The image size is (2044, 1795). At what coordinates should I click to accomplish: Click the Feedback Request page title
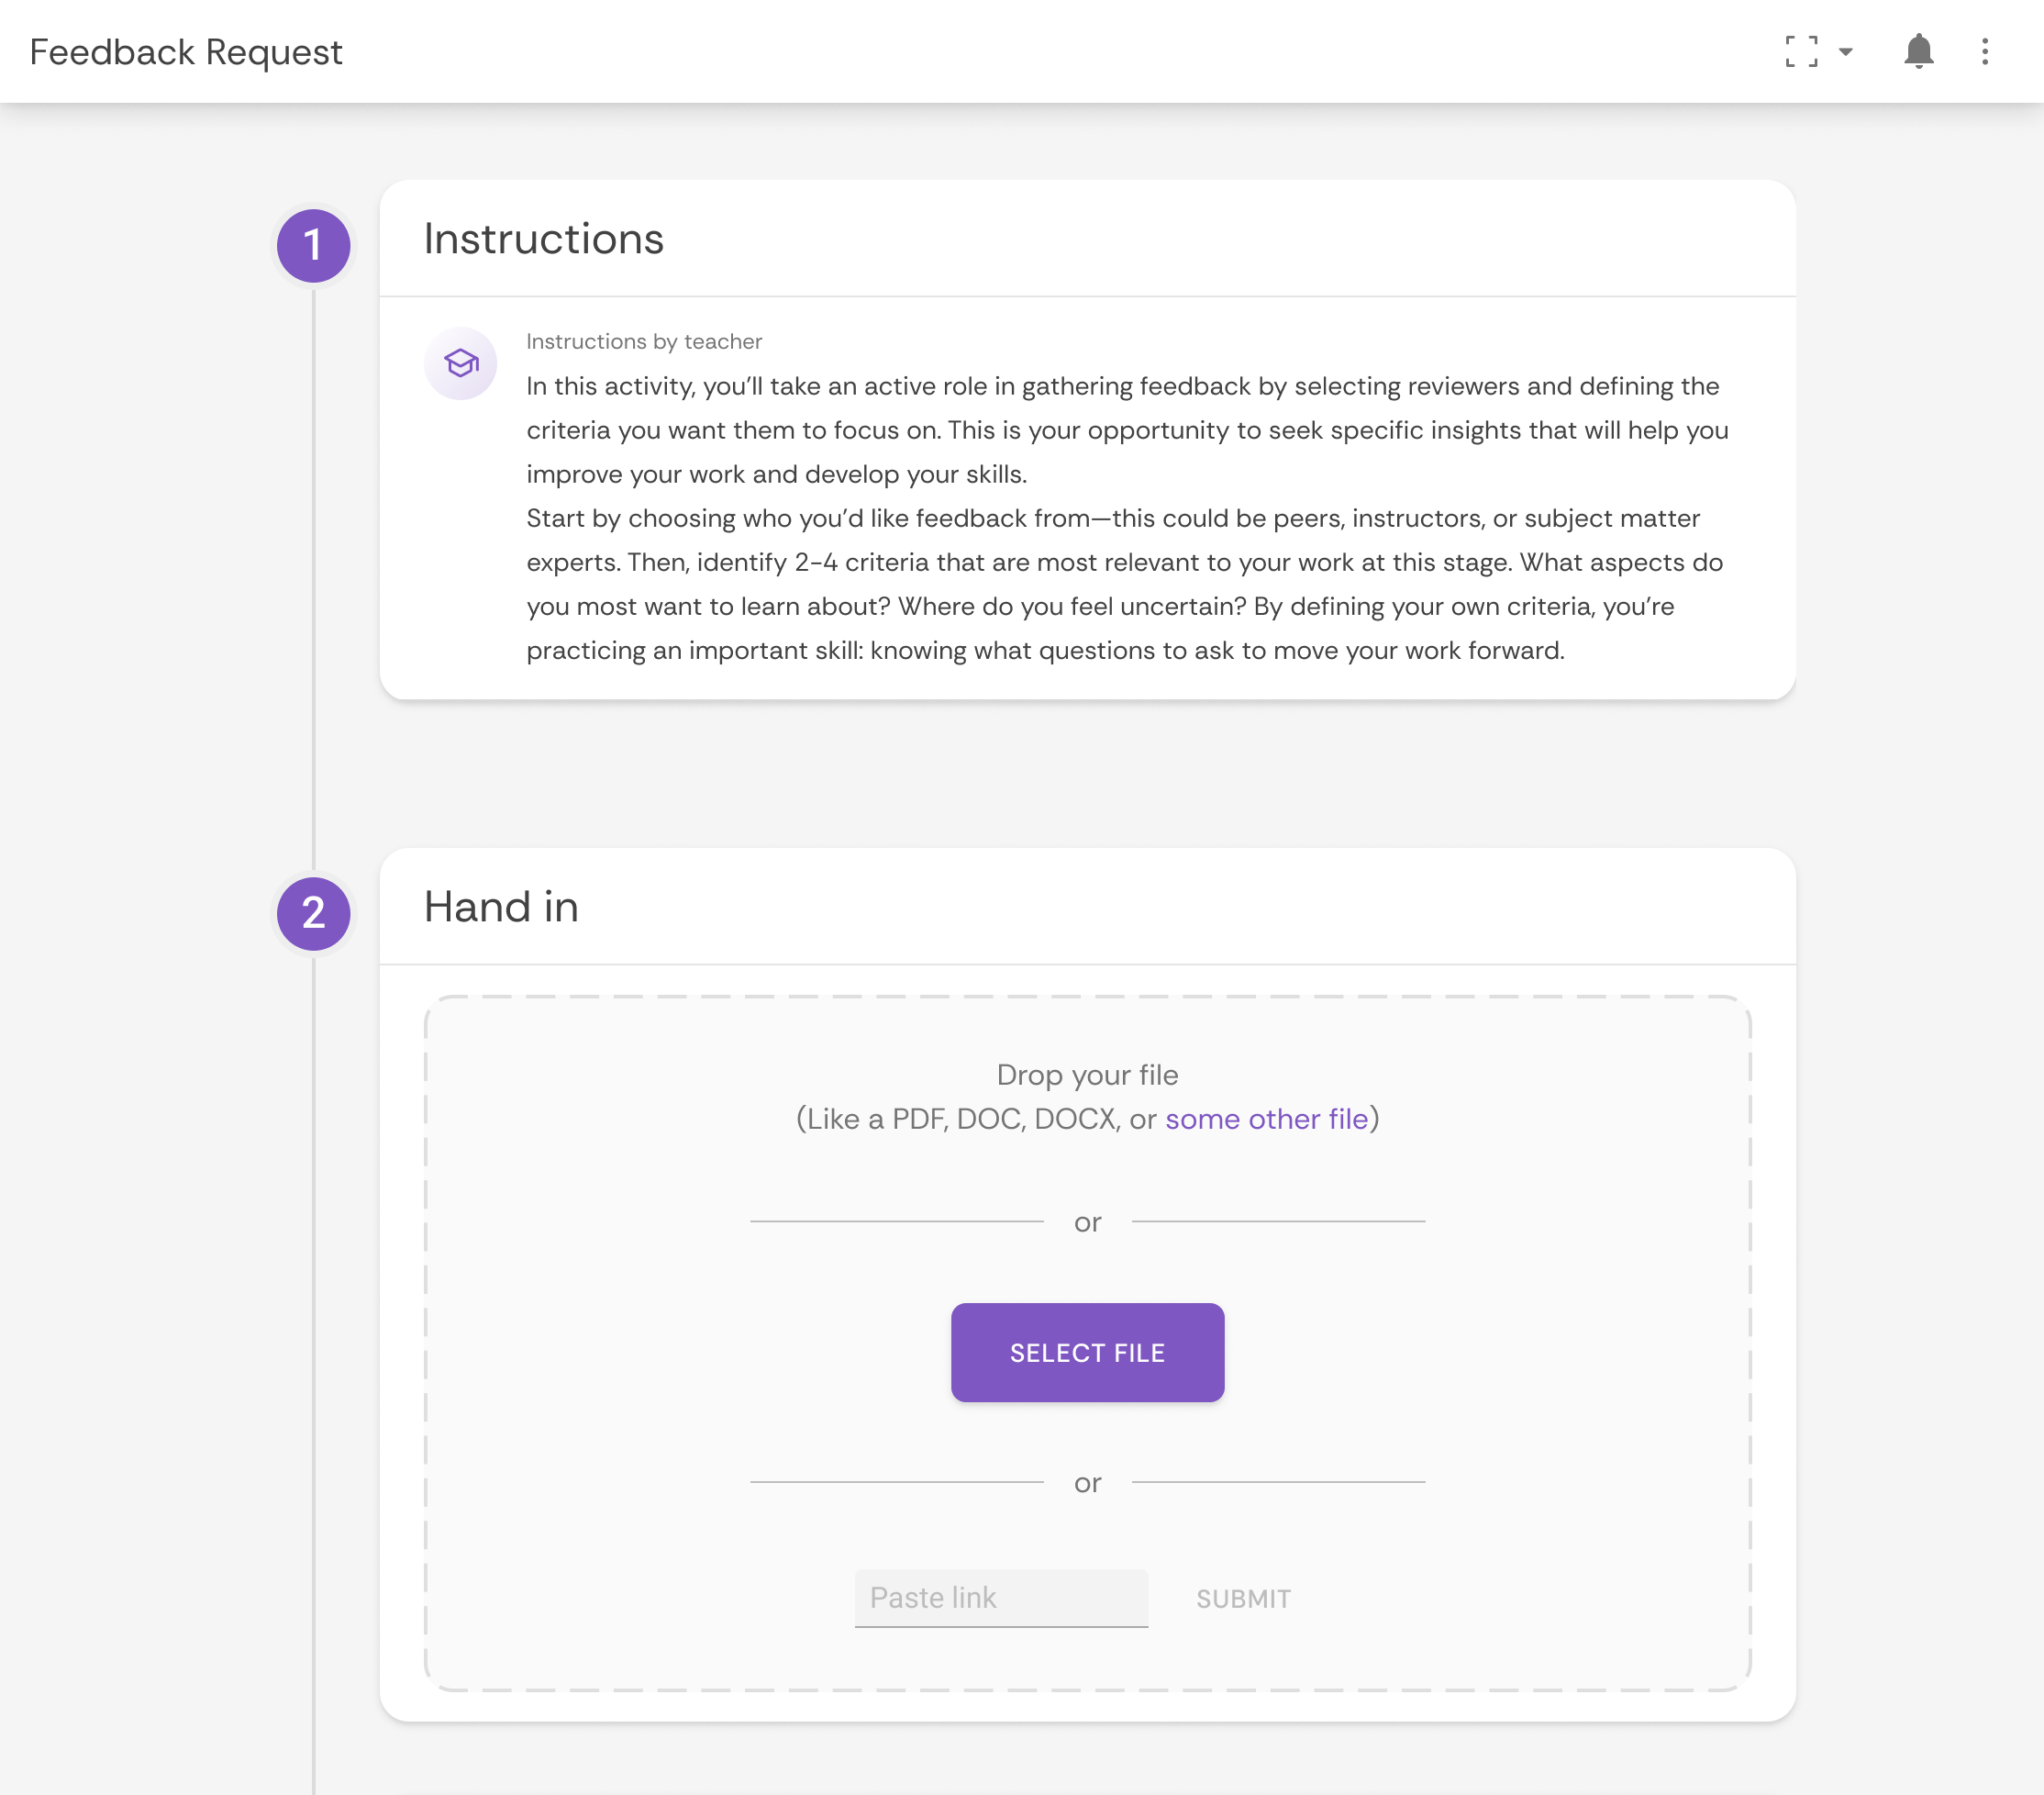[x=186, y=52]
